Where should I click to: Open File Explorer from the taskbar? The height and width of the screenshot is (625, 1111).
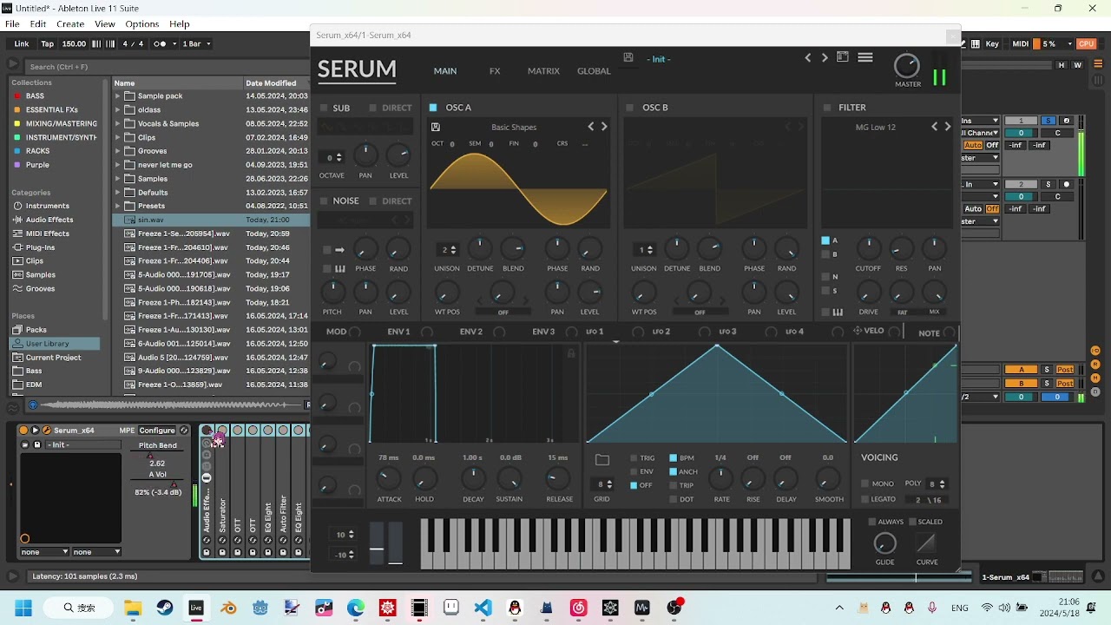point(133,608)
